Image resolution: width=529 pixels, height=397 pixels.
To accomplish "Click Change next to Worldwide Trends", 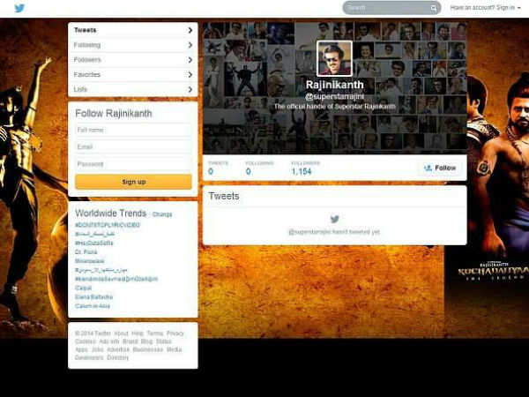I will click(x=162, y=214).
